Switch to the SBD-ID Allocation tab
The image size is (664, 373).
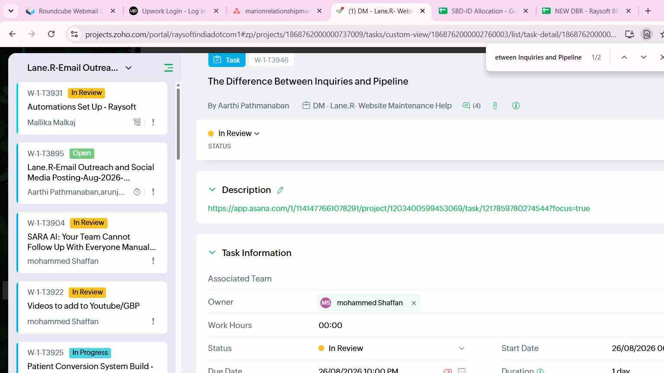pyautogui.click(x=484, y=11)
